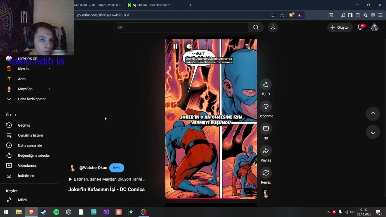Open the @WatcherOkan channel link
This screenshot has height=217, width=386.
[93, 168]
